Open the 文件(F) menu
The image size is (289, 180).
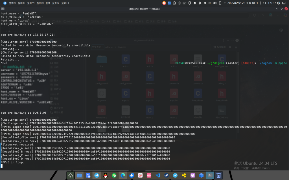(12, 3)
